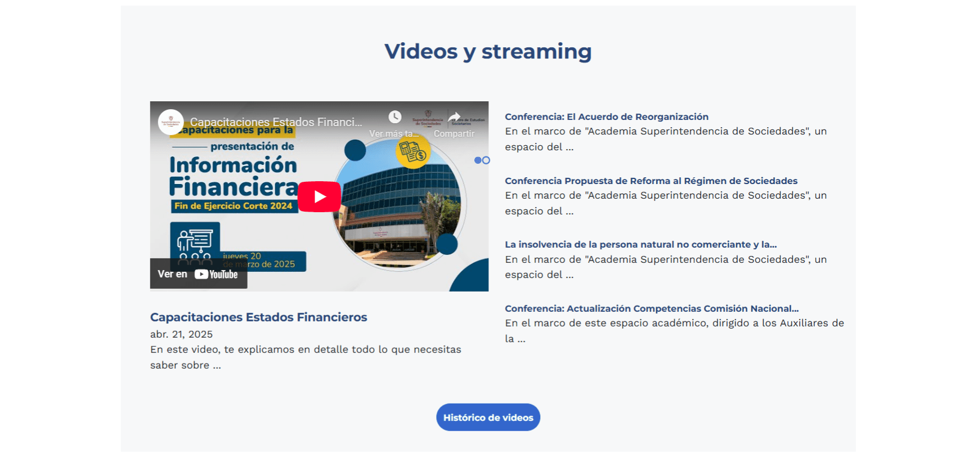Open La insolvencia de la persona natural link

(640, 244)
